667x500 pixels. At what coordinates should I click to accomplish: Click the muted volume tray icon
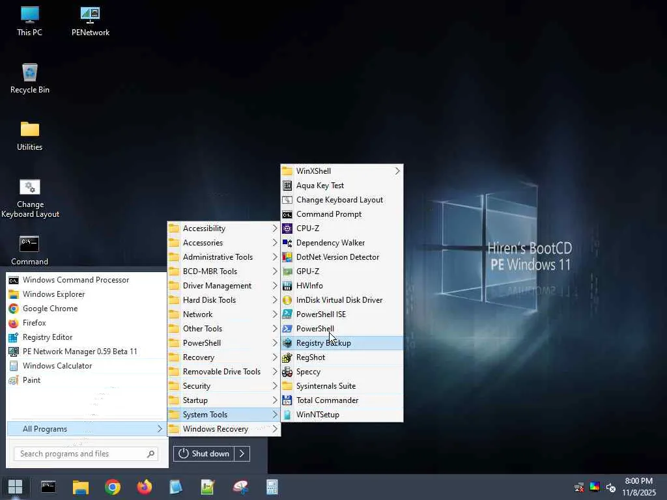tap(611, 487)
